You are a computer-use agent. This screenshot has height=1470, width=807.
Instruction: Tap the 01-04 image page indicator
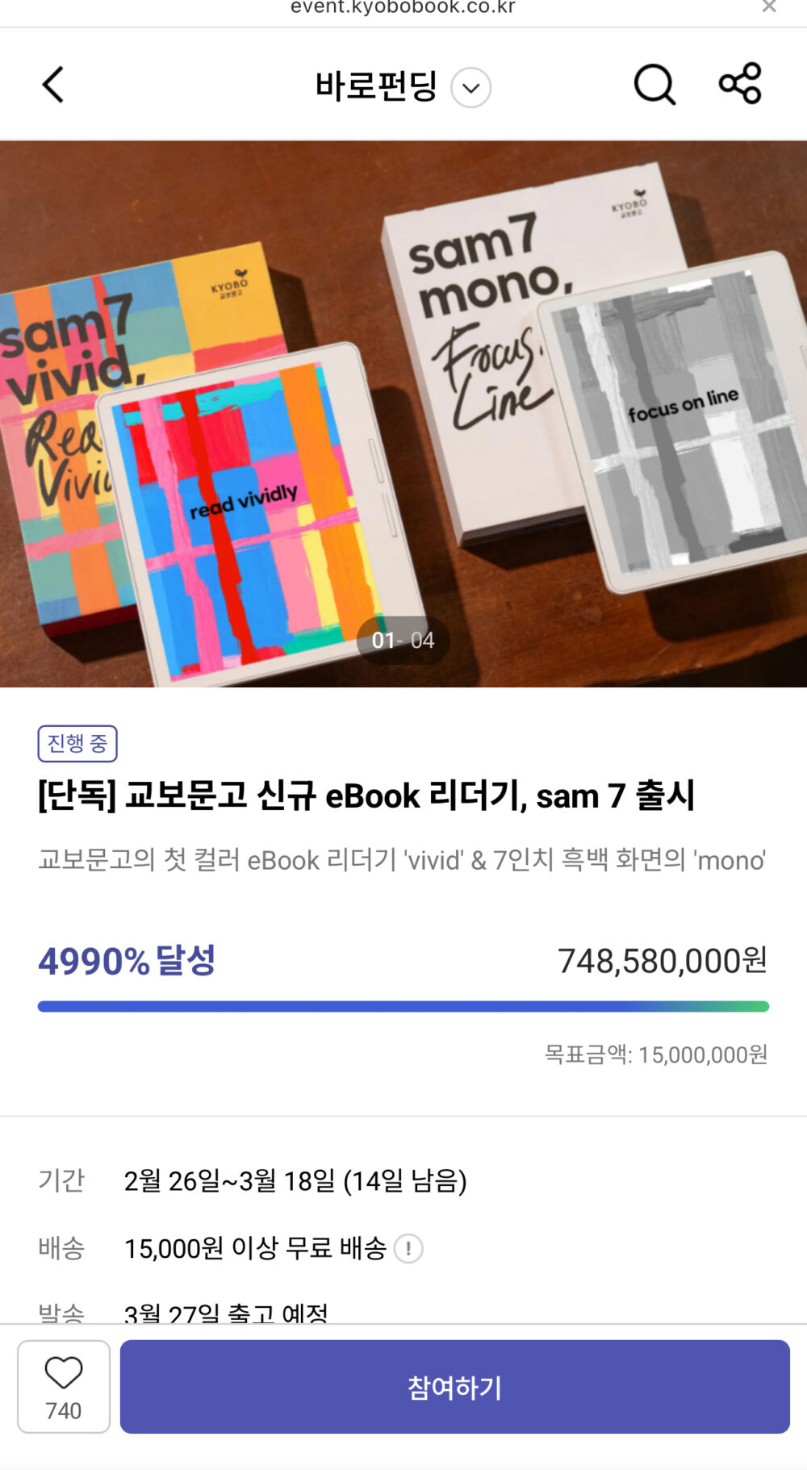point(403,640)
